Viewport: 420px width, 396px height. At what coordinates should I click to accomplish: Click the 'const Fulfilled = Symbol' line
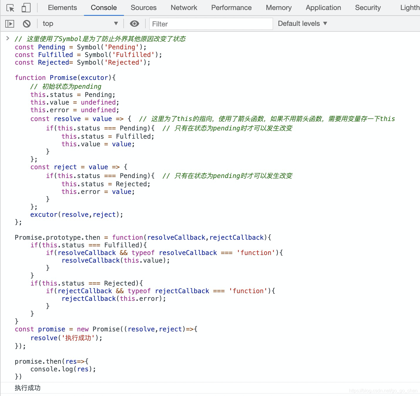[x=88, y=55]
